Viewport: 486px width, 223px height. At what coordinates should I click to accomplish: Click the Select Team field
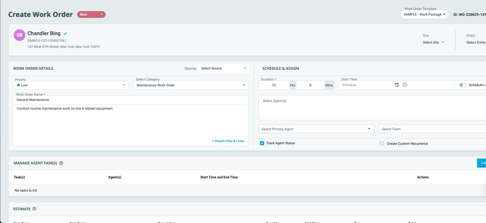[x=433, y=129]
